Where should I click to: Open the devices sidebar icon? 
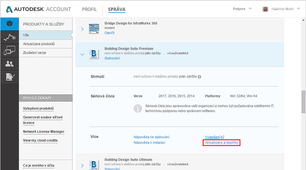(x=10, y=50)
